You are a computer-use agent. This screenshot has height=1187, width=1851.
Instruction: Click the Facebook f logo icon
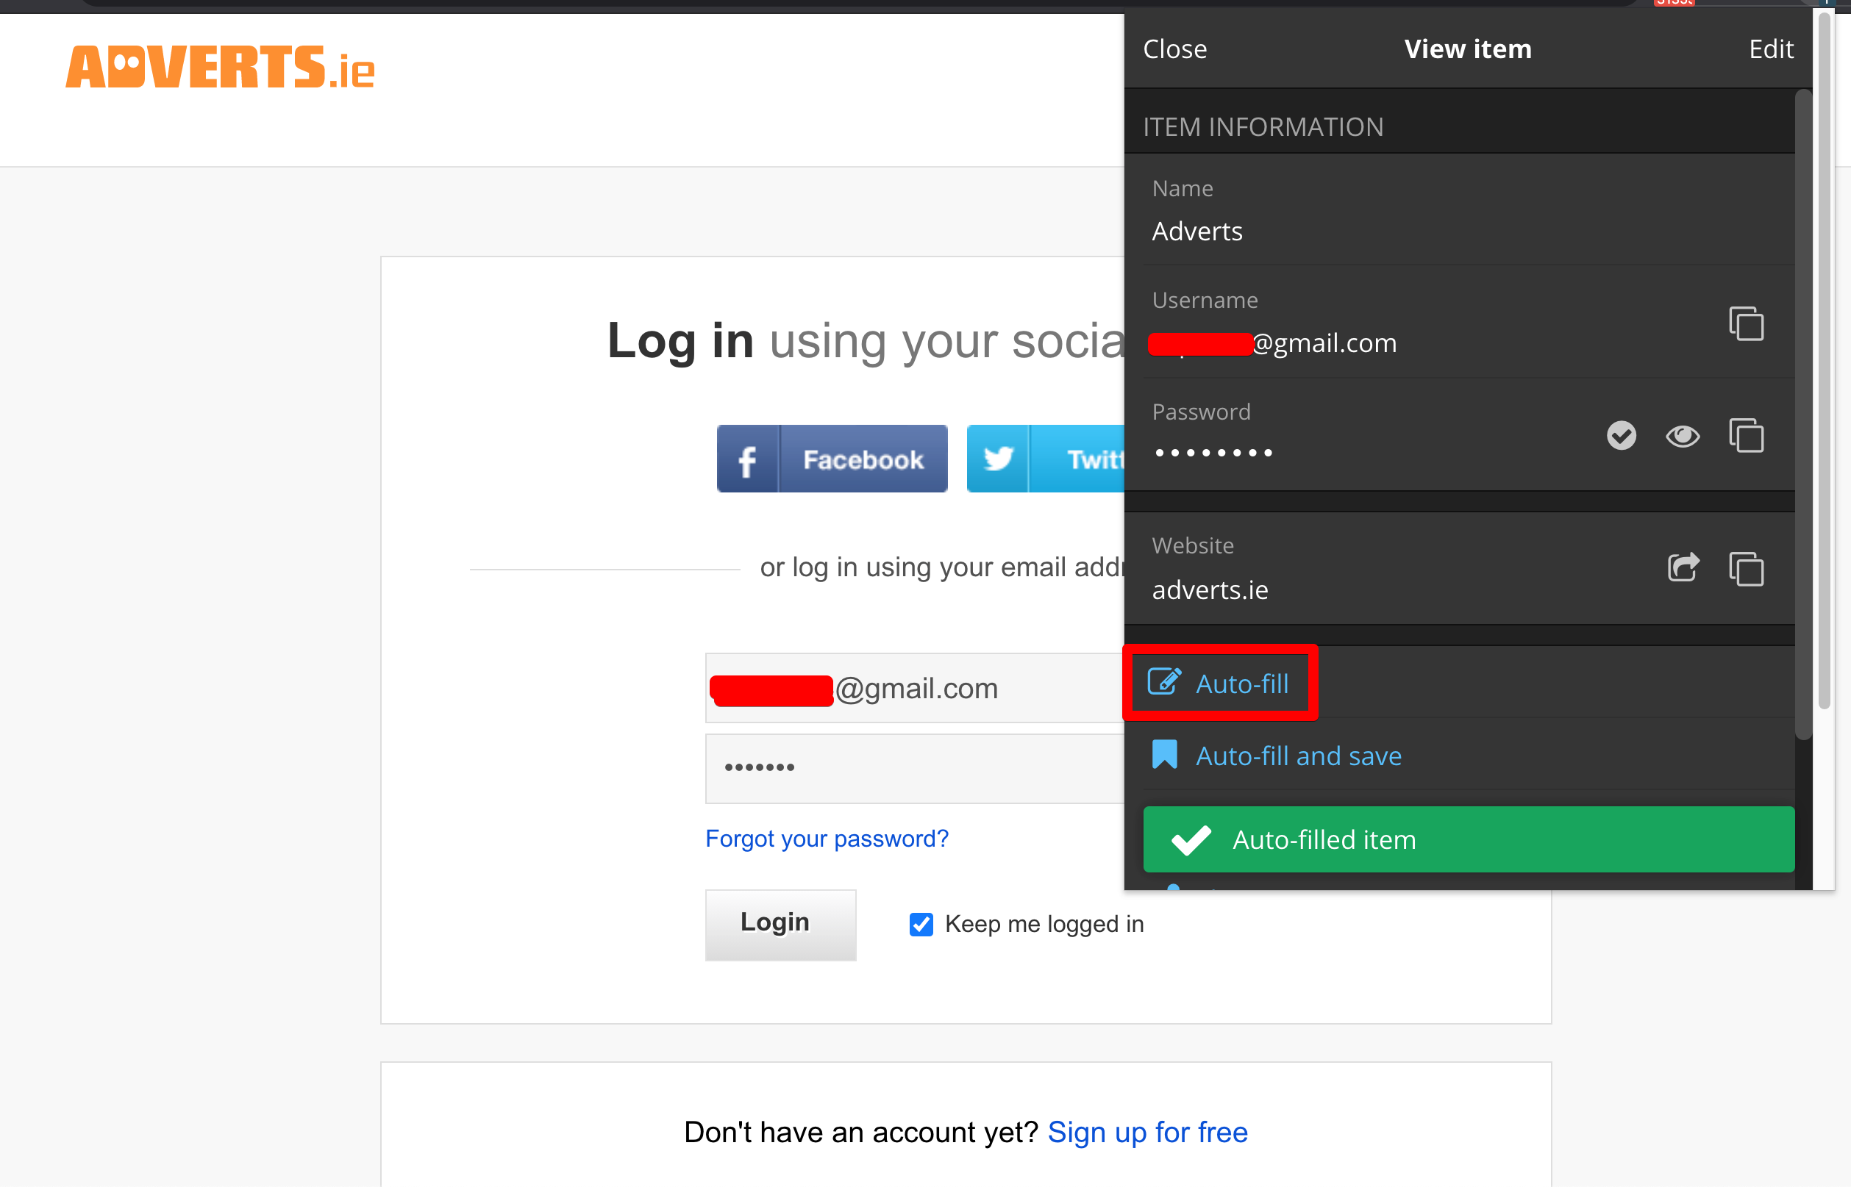tap(746, 460)
